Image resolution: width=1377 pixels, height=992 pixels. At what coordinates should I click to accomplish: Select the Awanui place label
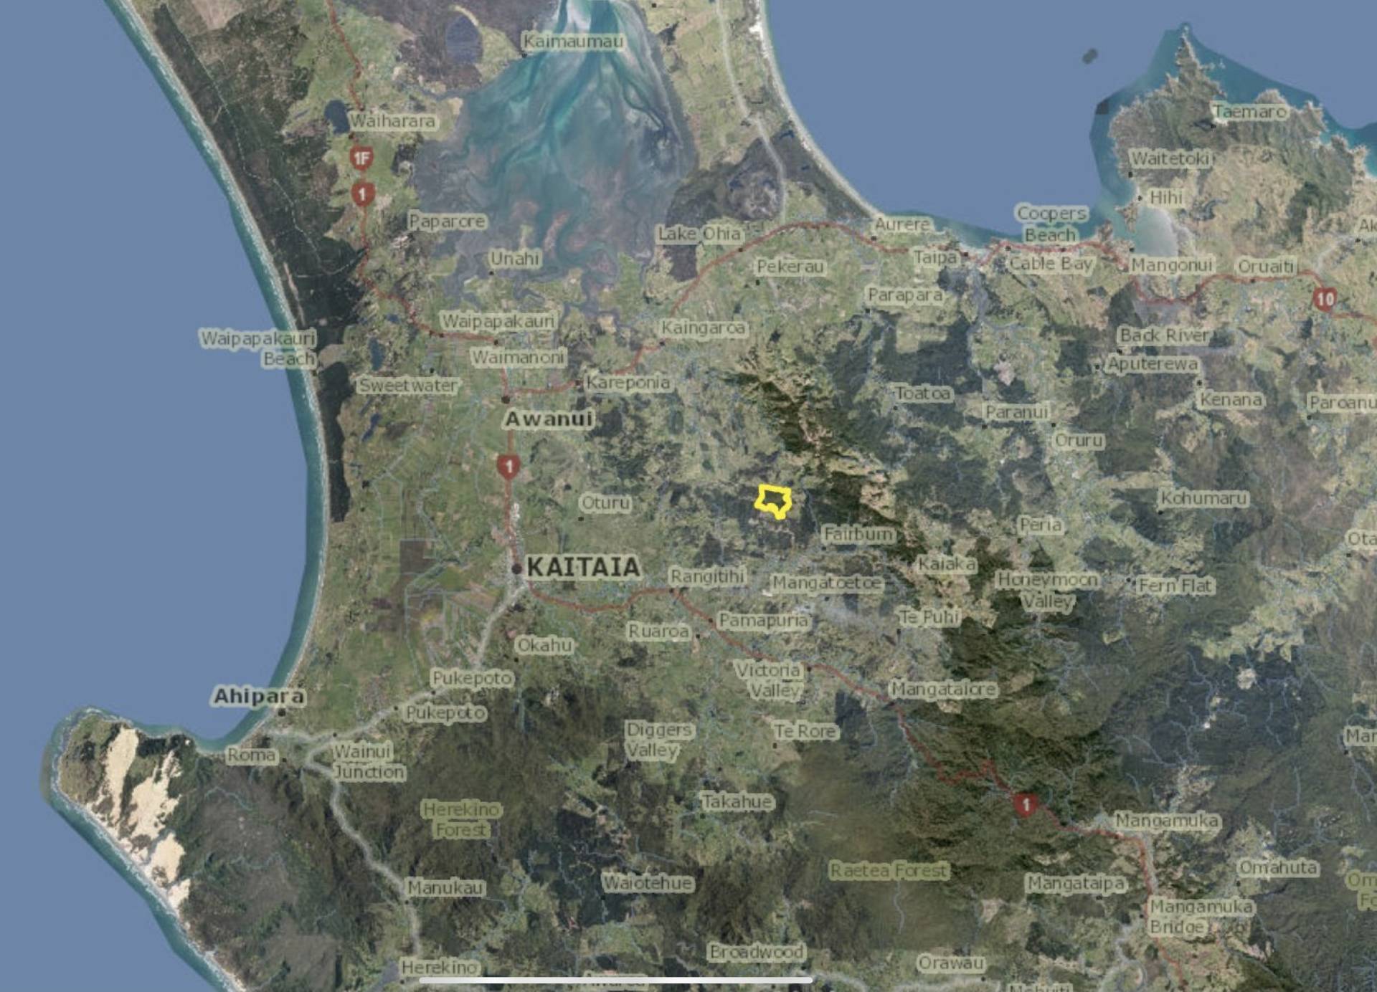549,419
